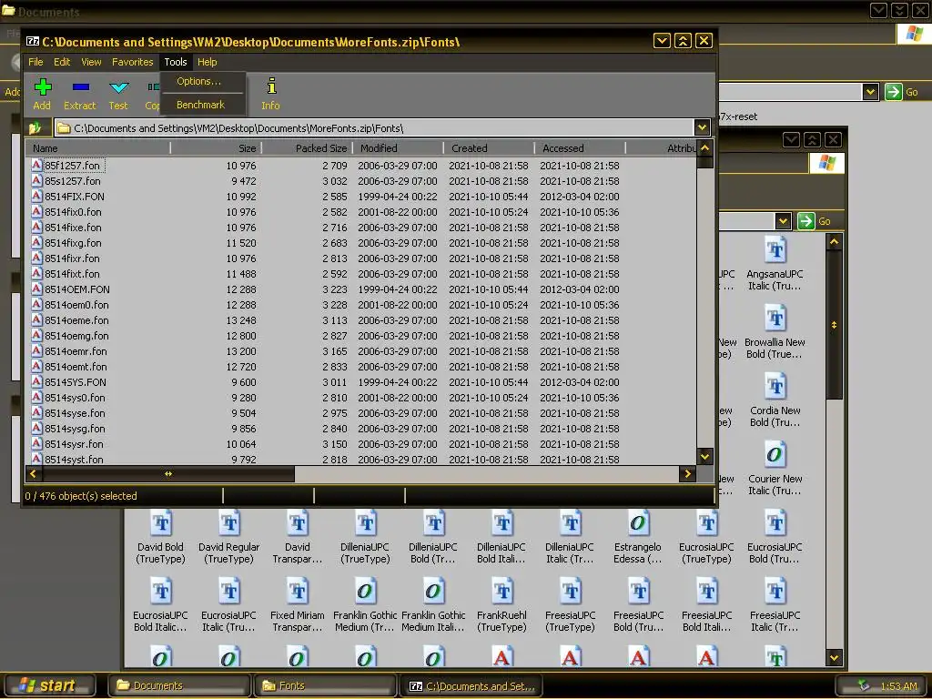Select the Franklin Gothic Medium (TrueType) font icon
The image size is (932, 699).
point(365,592)
